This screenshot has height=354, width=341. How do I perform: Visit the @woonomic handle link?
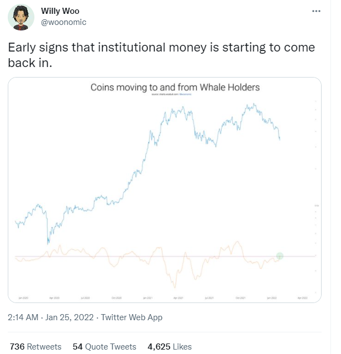tap(64, 22)
